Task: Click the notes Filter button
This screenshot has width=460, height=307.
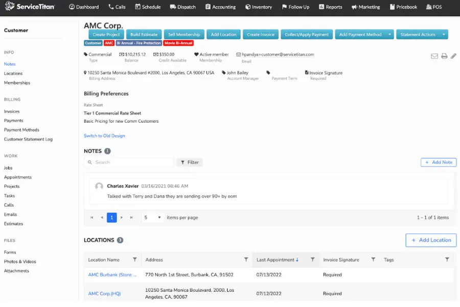Action: [x=190, y=162]
